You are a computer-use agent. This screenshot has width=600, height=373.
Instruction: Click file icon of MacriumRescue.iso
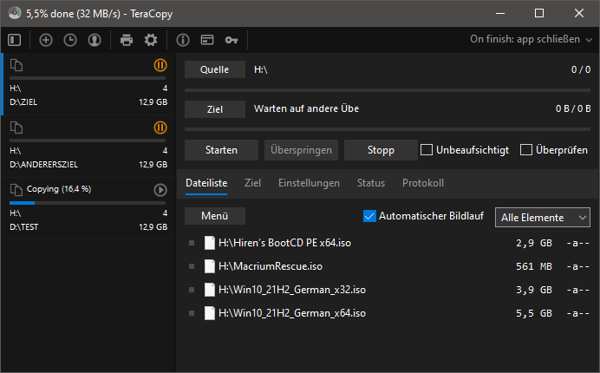pos(209,266)
